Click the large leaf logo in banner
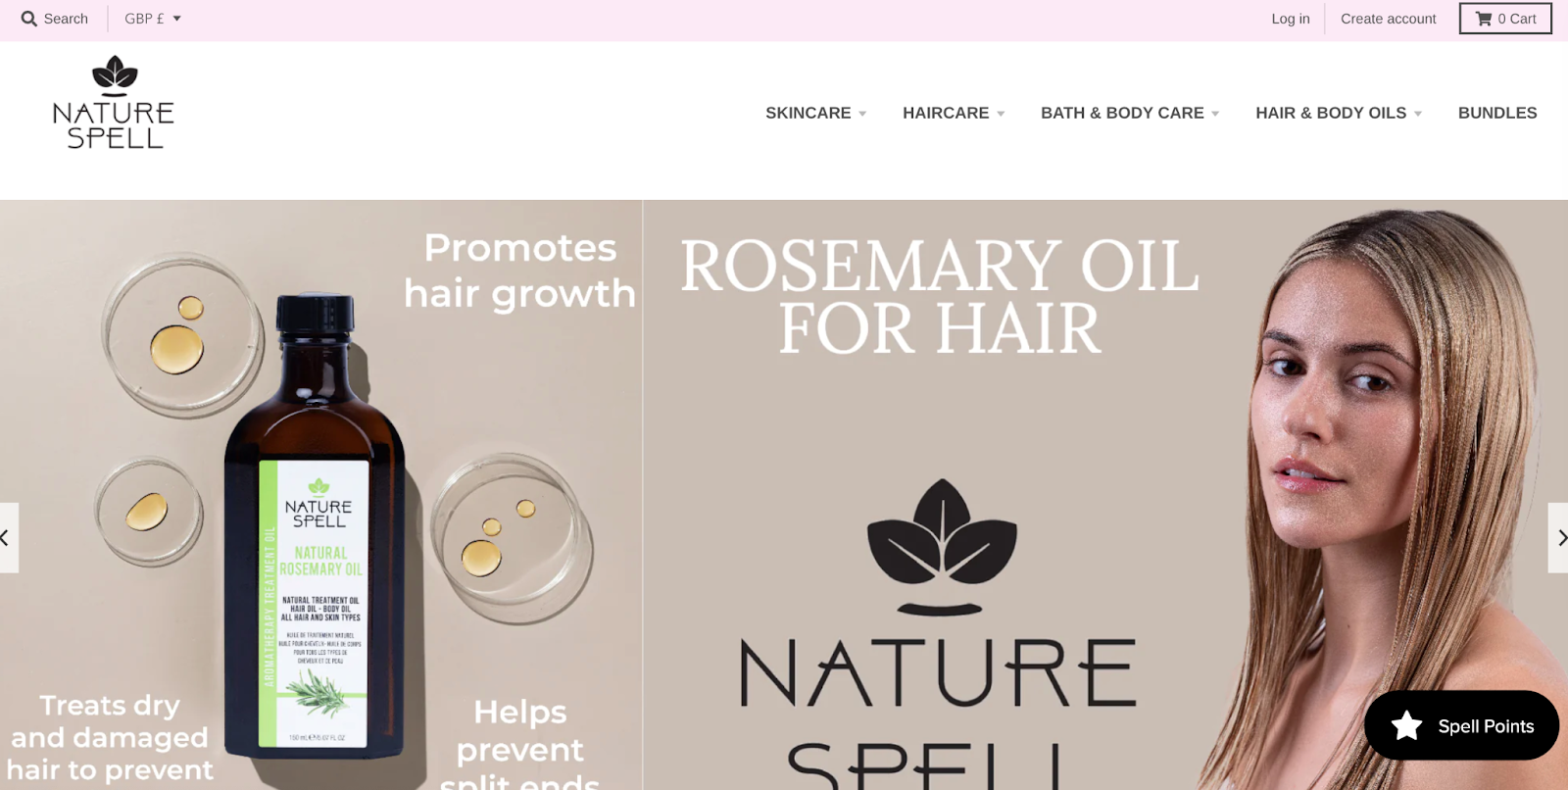 [x=942, y=546]
